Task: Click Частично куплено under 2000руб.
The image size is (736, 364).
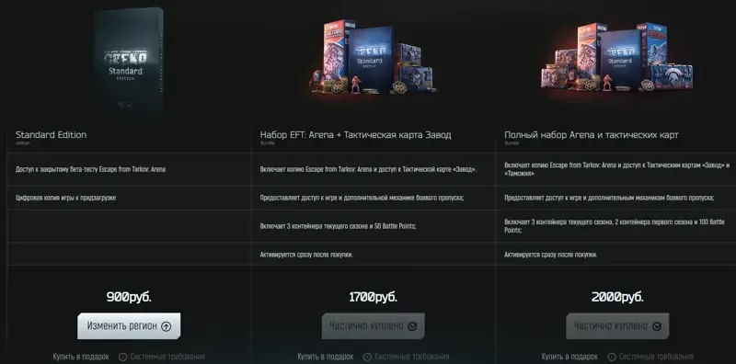Action: (617, 326)
